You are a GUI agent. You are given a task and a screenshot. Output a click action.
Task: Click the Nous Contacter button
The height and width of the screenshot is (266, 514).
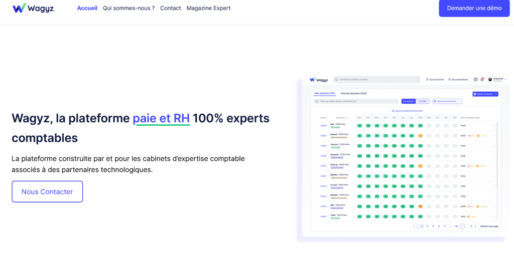tap(47, 192)
